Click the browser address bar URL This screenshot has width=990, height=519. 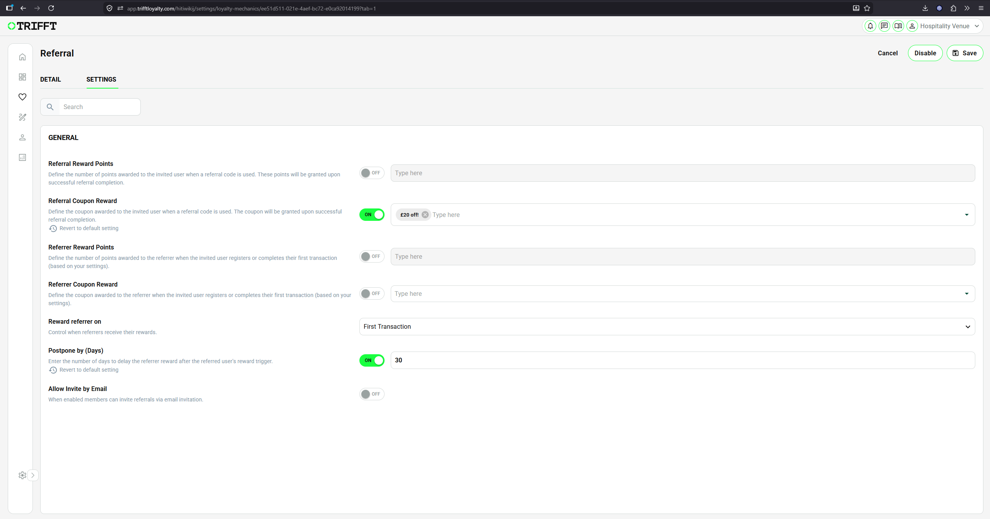coord(251,8)
